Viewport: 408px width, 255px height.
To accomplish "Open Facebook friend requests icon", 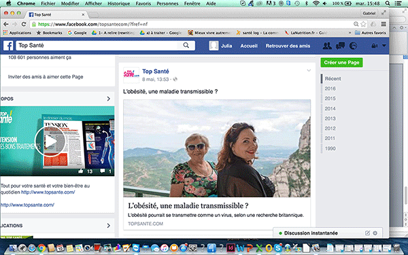I will click(327, 46).
